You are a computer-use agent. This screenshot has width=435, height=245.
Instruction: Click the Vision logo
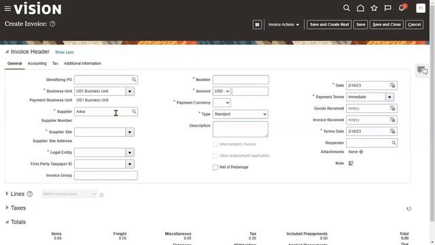tap(38, 8)
